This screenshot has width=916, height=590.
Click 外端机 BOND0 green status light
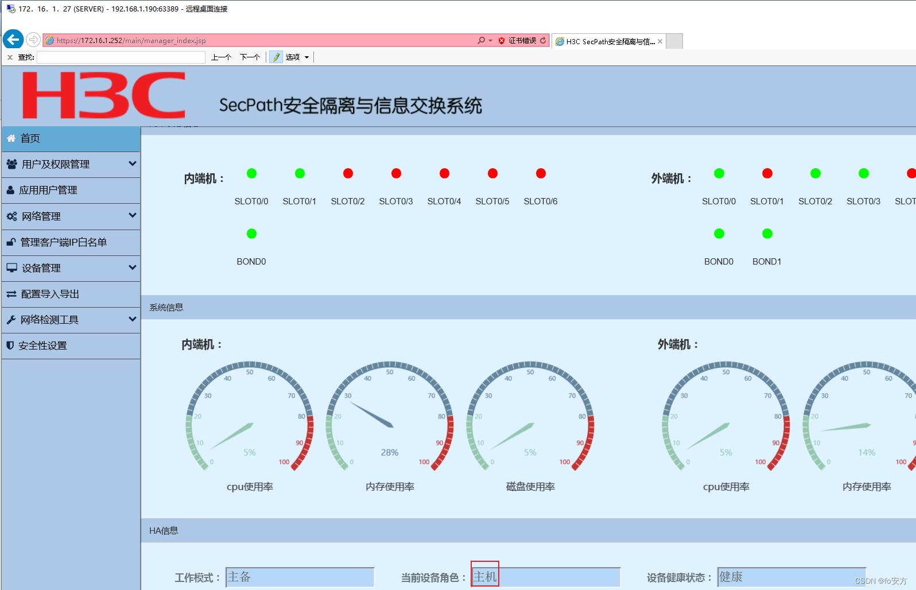click(x=719, y=234)
